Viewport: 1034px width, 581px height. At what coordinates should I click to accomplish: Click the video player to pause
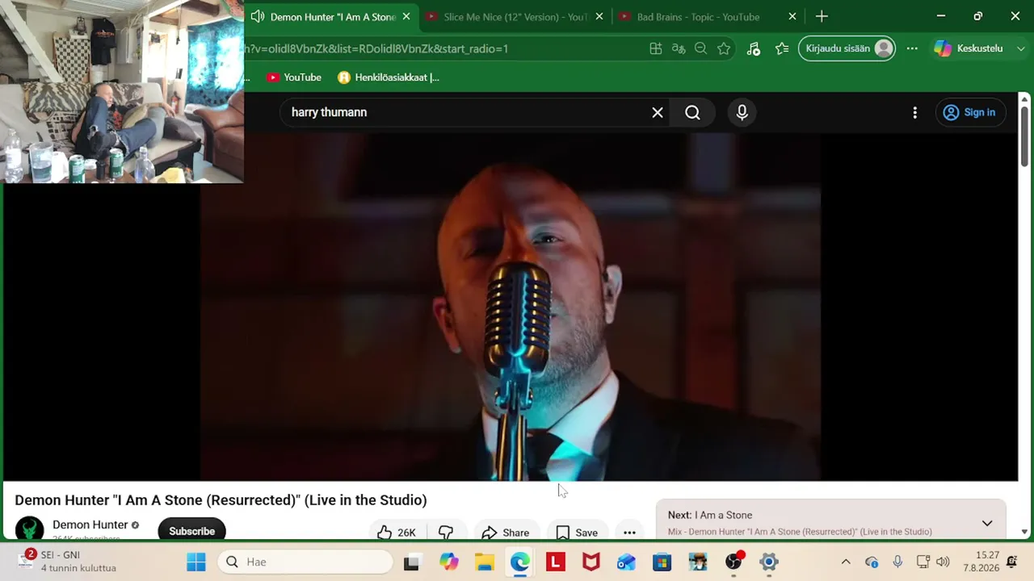coord(511,307)
